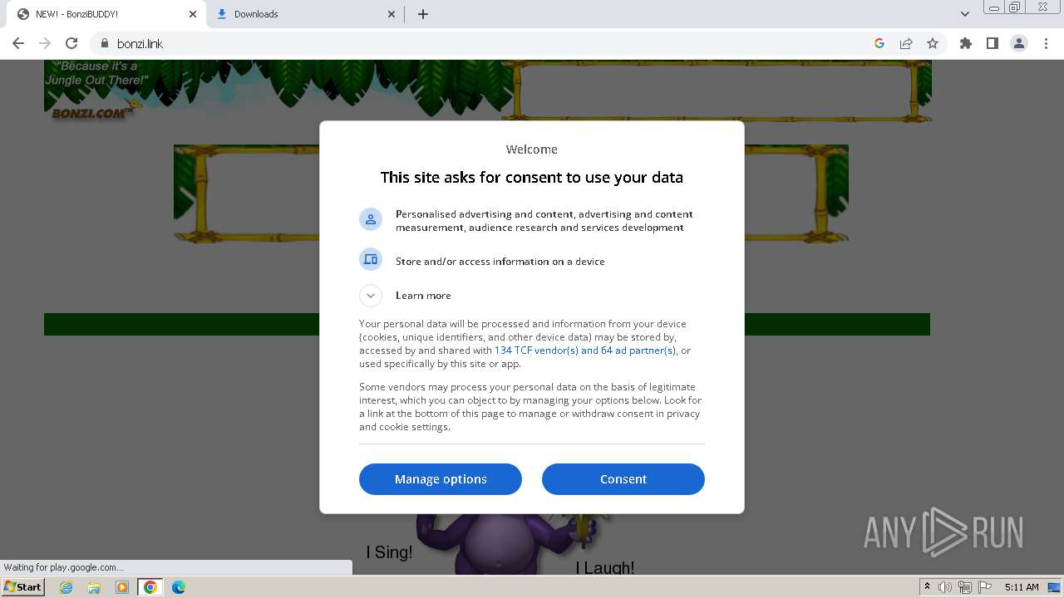Click the dialog title about consent to use data

point(532,177)
